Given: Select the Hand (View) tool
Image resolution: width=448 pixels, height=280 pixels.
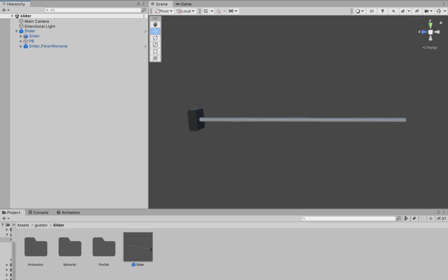Looking at the screenshot, I should click(155, 24).
